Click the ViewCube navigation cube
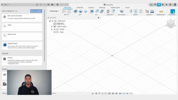The height and width of the screenshot is (100, 178). (x=171, y=23)
